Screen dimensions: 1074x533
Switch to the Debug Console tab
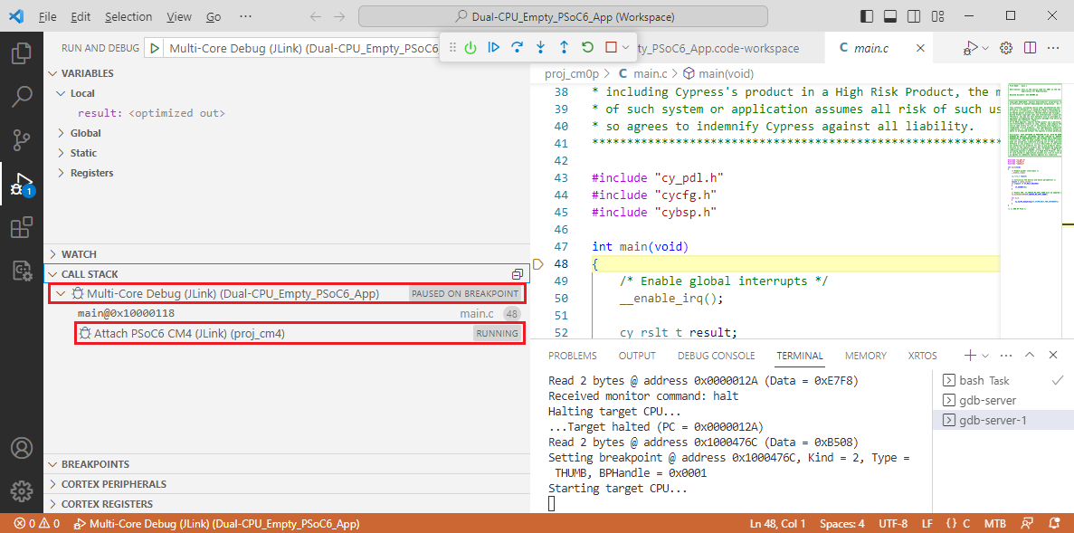coord(716,356)
